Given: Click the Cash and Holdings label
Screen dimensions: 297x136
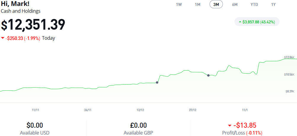Looking at the screenshot, I should (21, 11).
